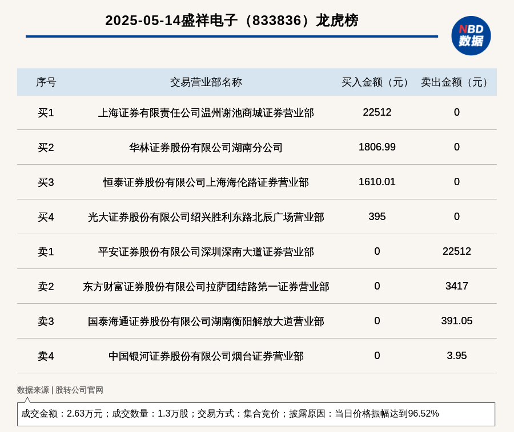Click buy amount 0 in 卖1 row

point(377,251)
